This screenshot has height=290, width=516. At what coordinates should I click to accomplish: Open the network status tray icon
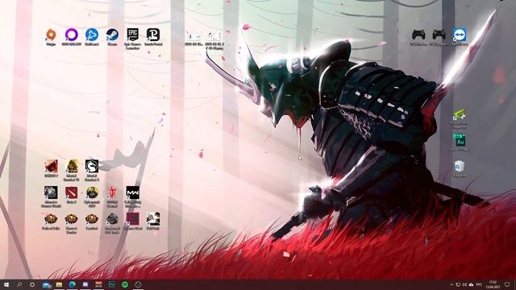point(458,284)
